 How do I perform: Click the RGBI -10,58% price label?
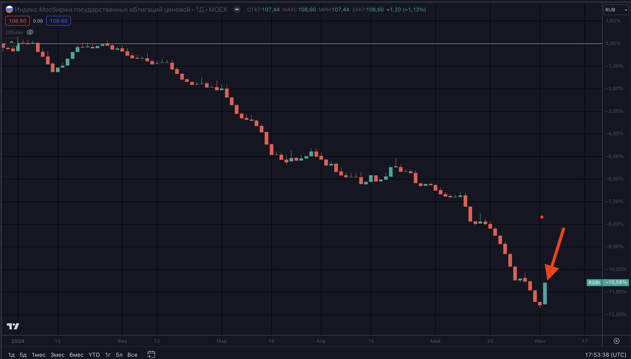[x=607, y=282]
